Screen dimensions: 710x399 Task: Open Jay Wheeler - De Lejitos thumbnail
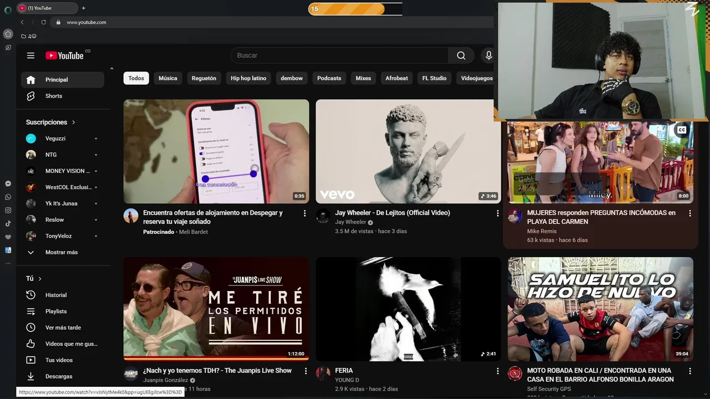408,151
